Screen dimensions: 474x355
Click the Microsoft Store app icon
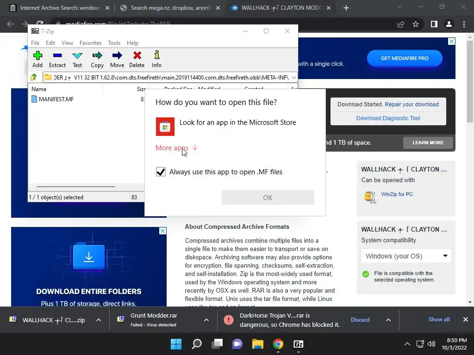pos(165,127)
